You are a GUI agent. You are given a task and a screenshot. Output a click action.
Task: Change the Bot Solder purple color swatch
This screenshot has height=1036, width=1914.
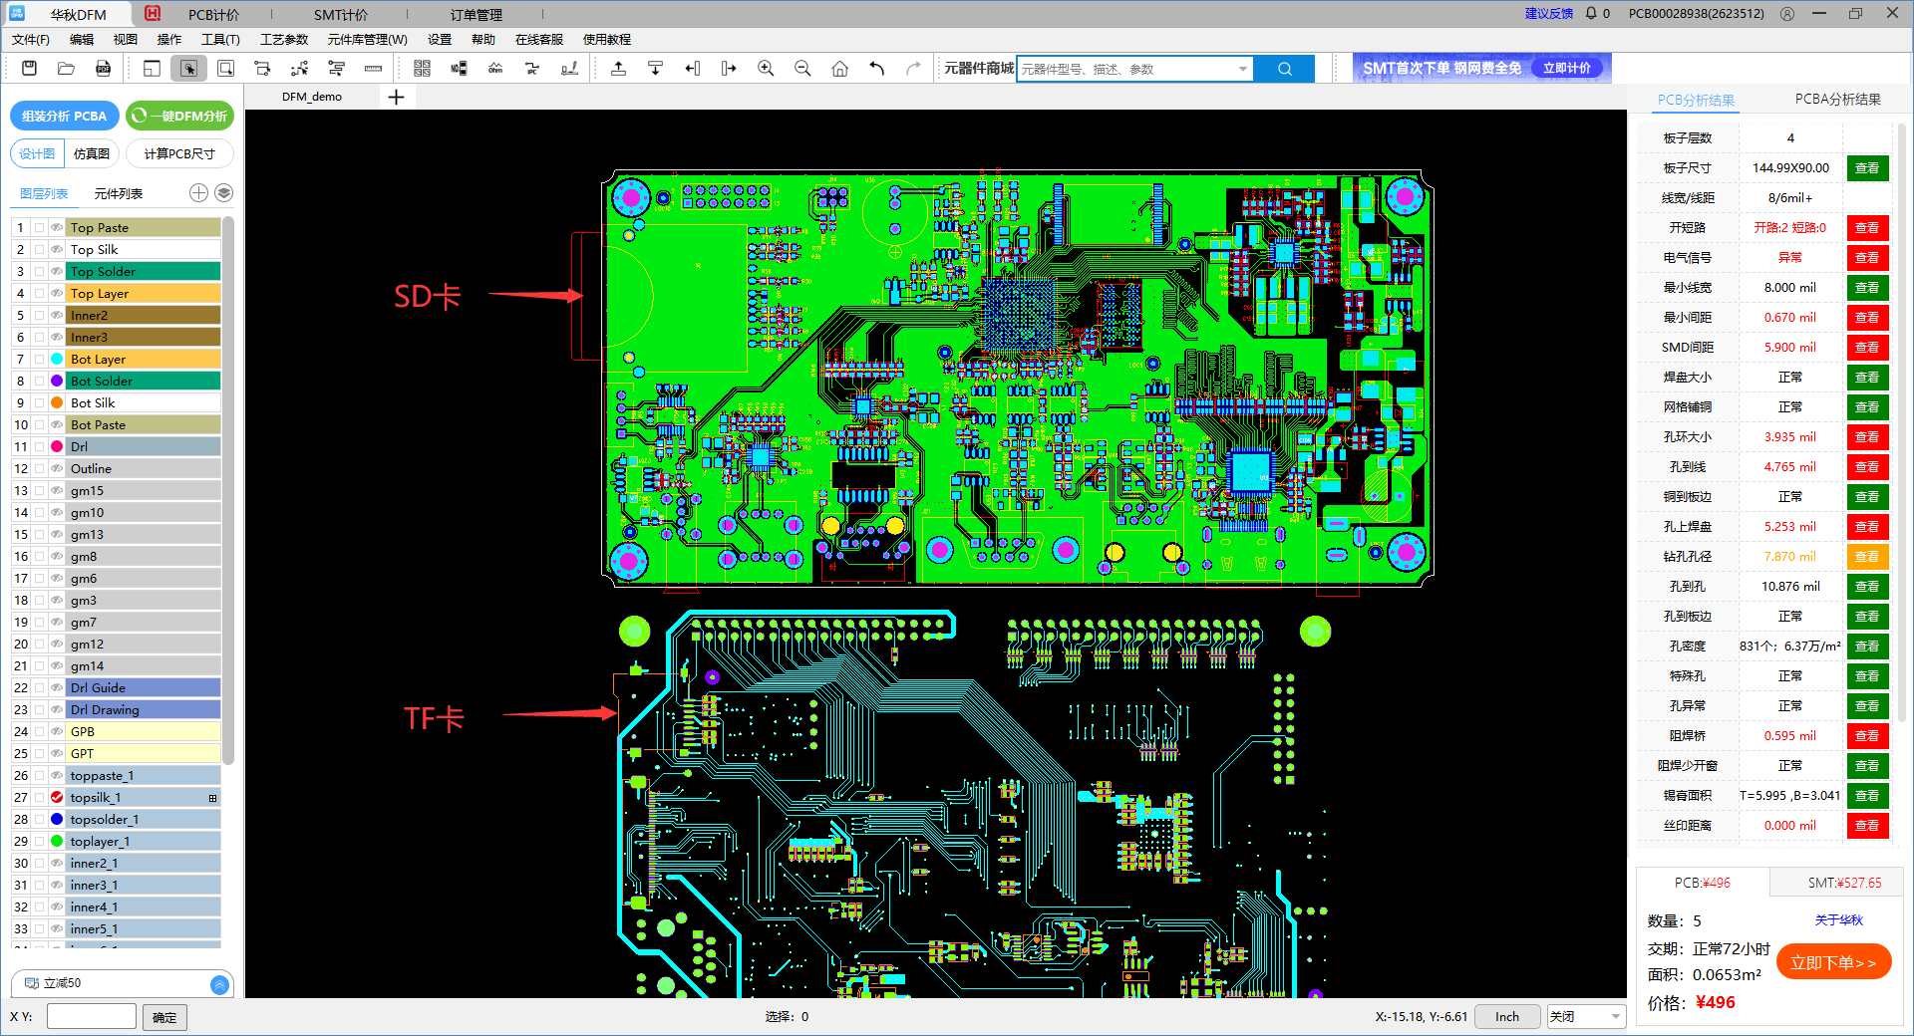pyautogui.click(x=57, y=382)
